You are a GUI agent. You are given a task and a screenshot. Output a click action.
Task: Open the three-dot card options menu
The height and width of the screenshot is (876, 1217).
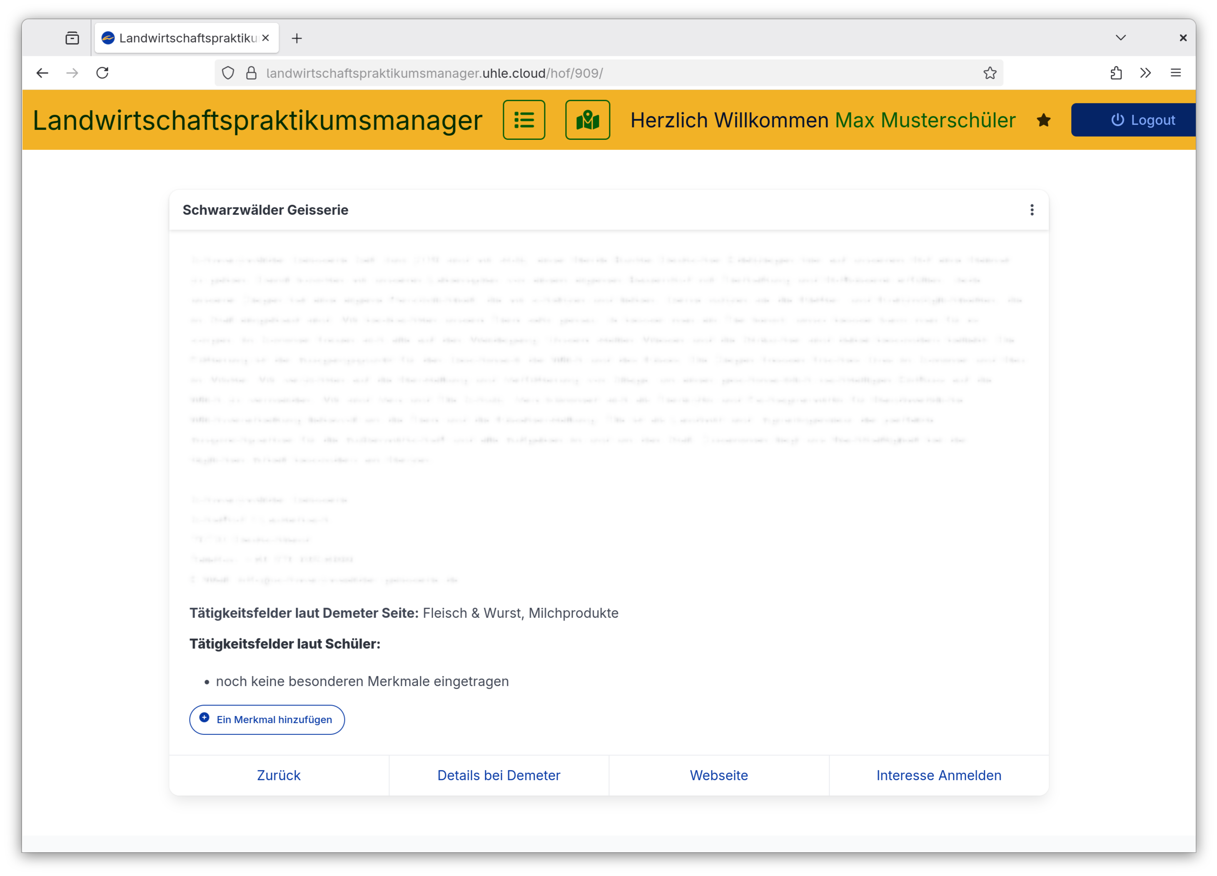tap(1031, 210)
